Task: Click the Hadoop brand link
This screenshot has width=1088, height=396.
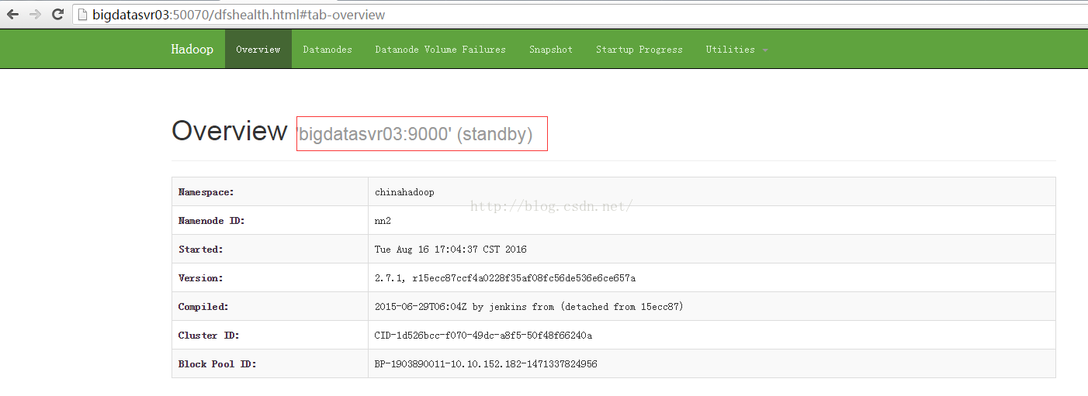Action: tap(192, 49)
